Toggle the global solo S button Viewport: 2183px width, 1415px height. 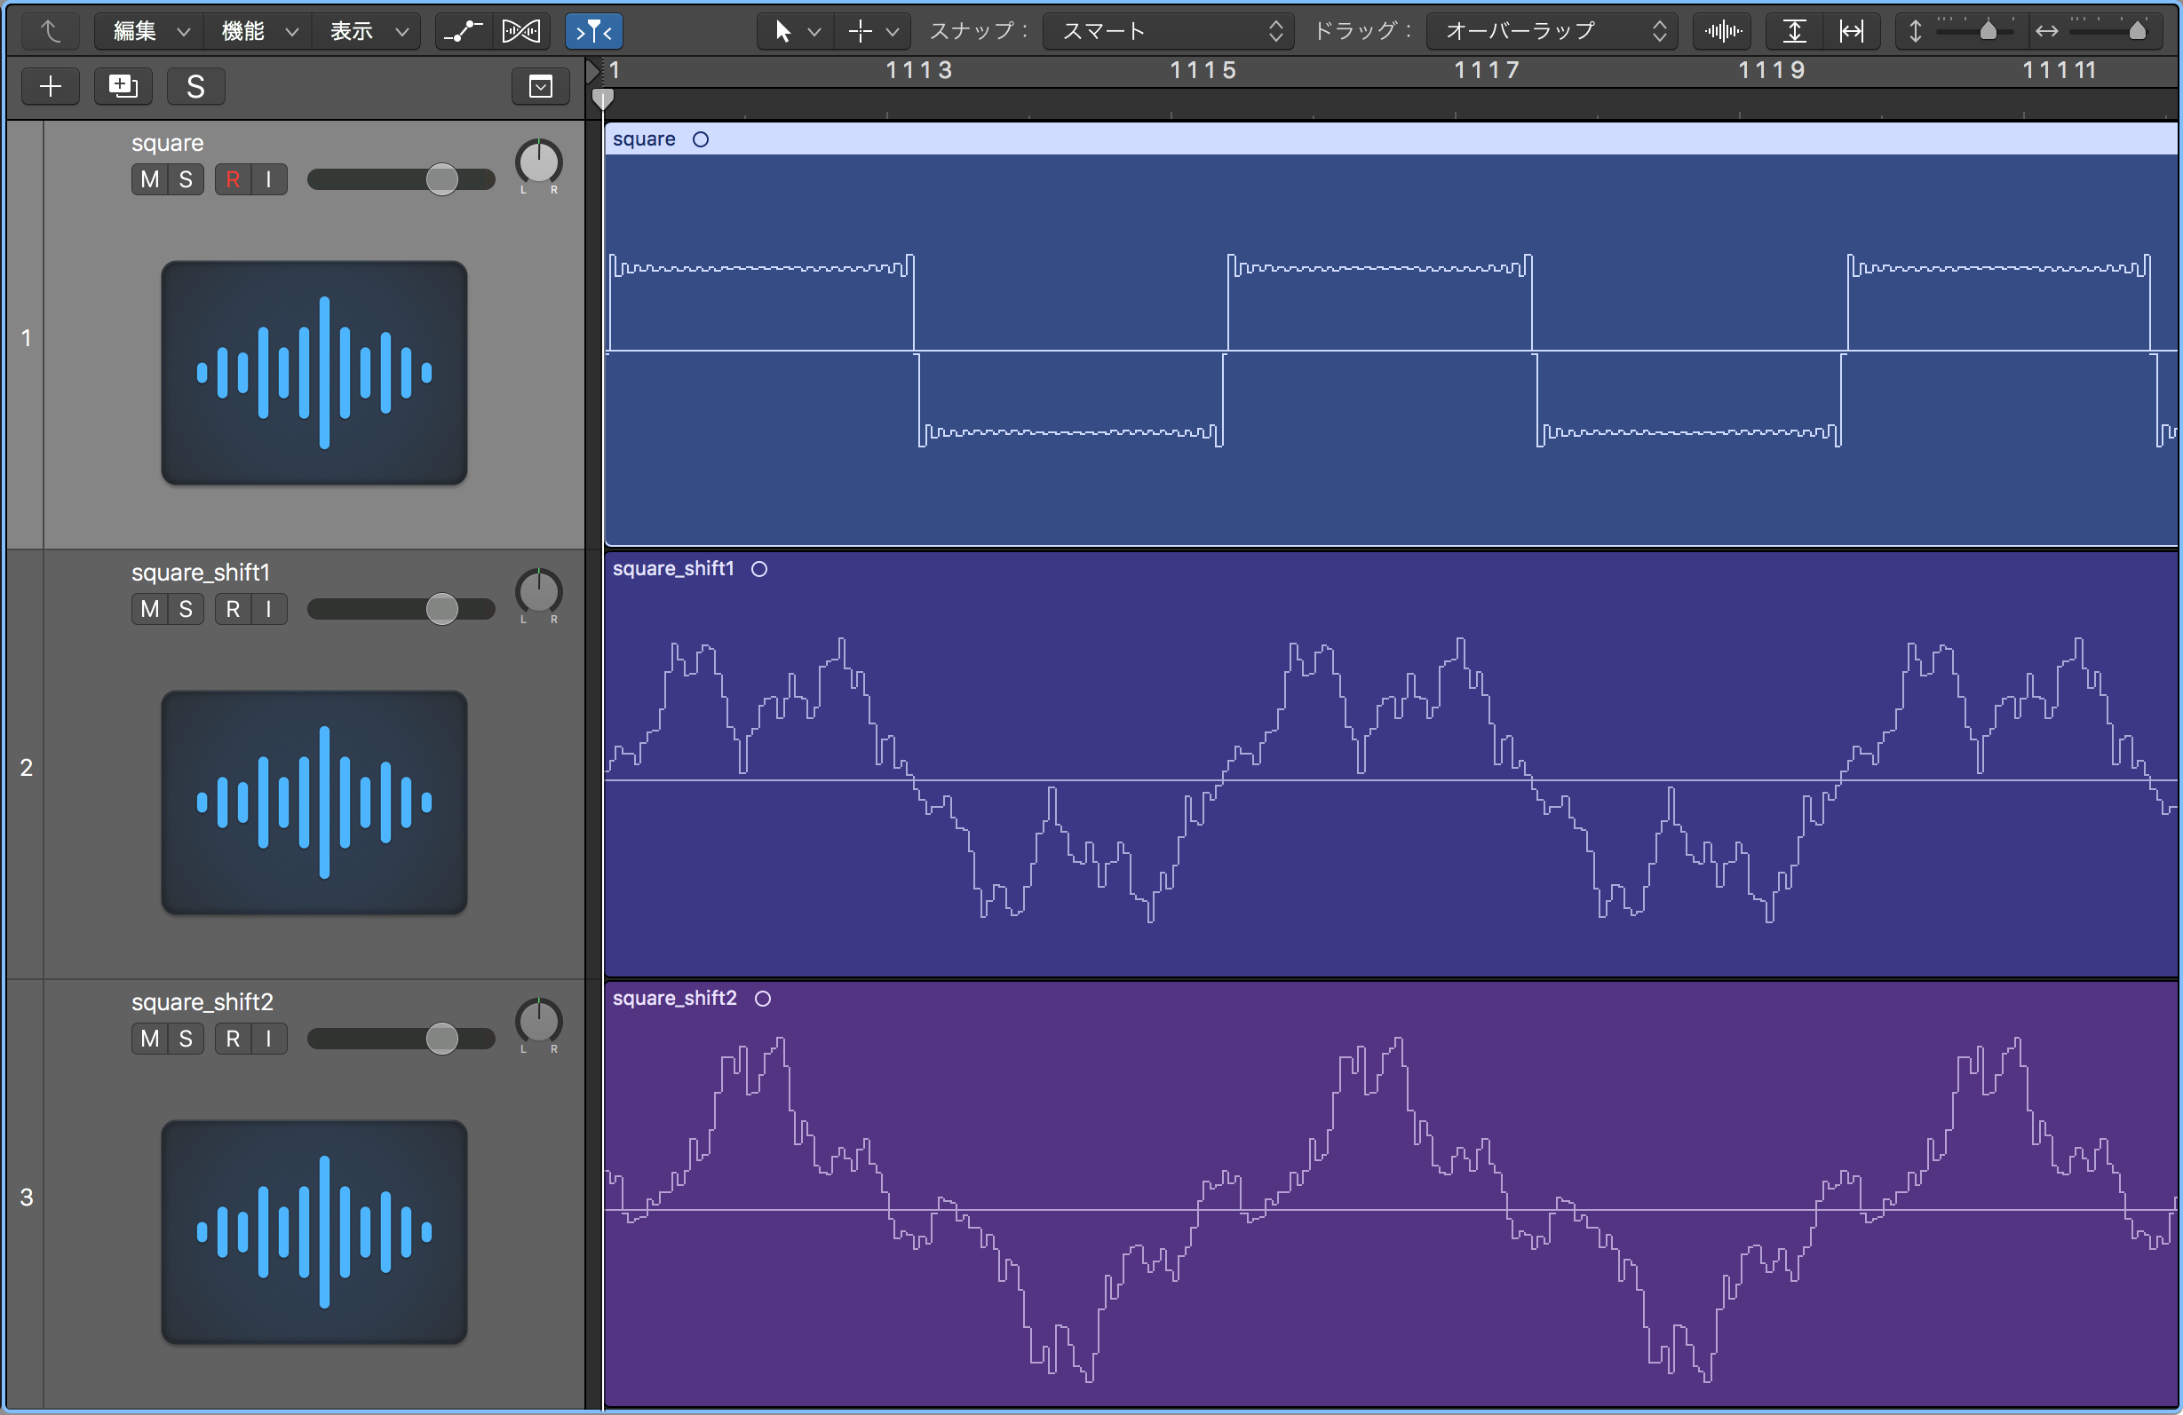tap(195, 86)
